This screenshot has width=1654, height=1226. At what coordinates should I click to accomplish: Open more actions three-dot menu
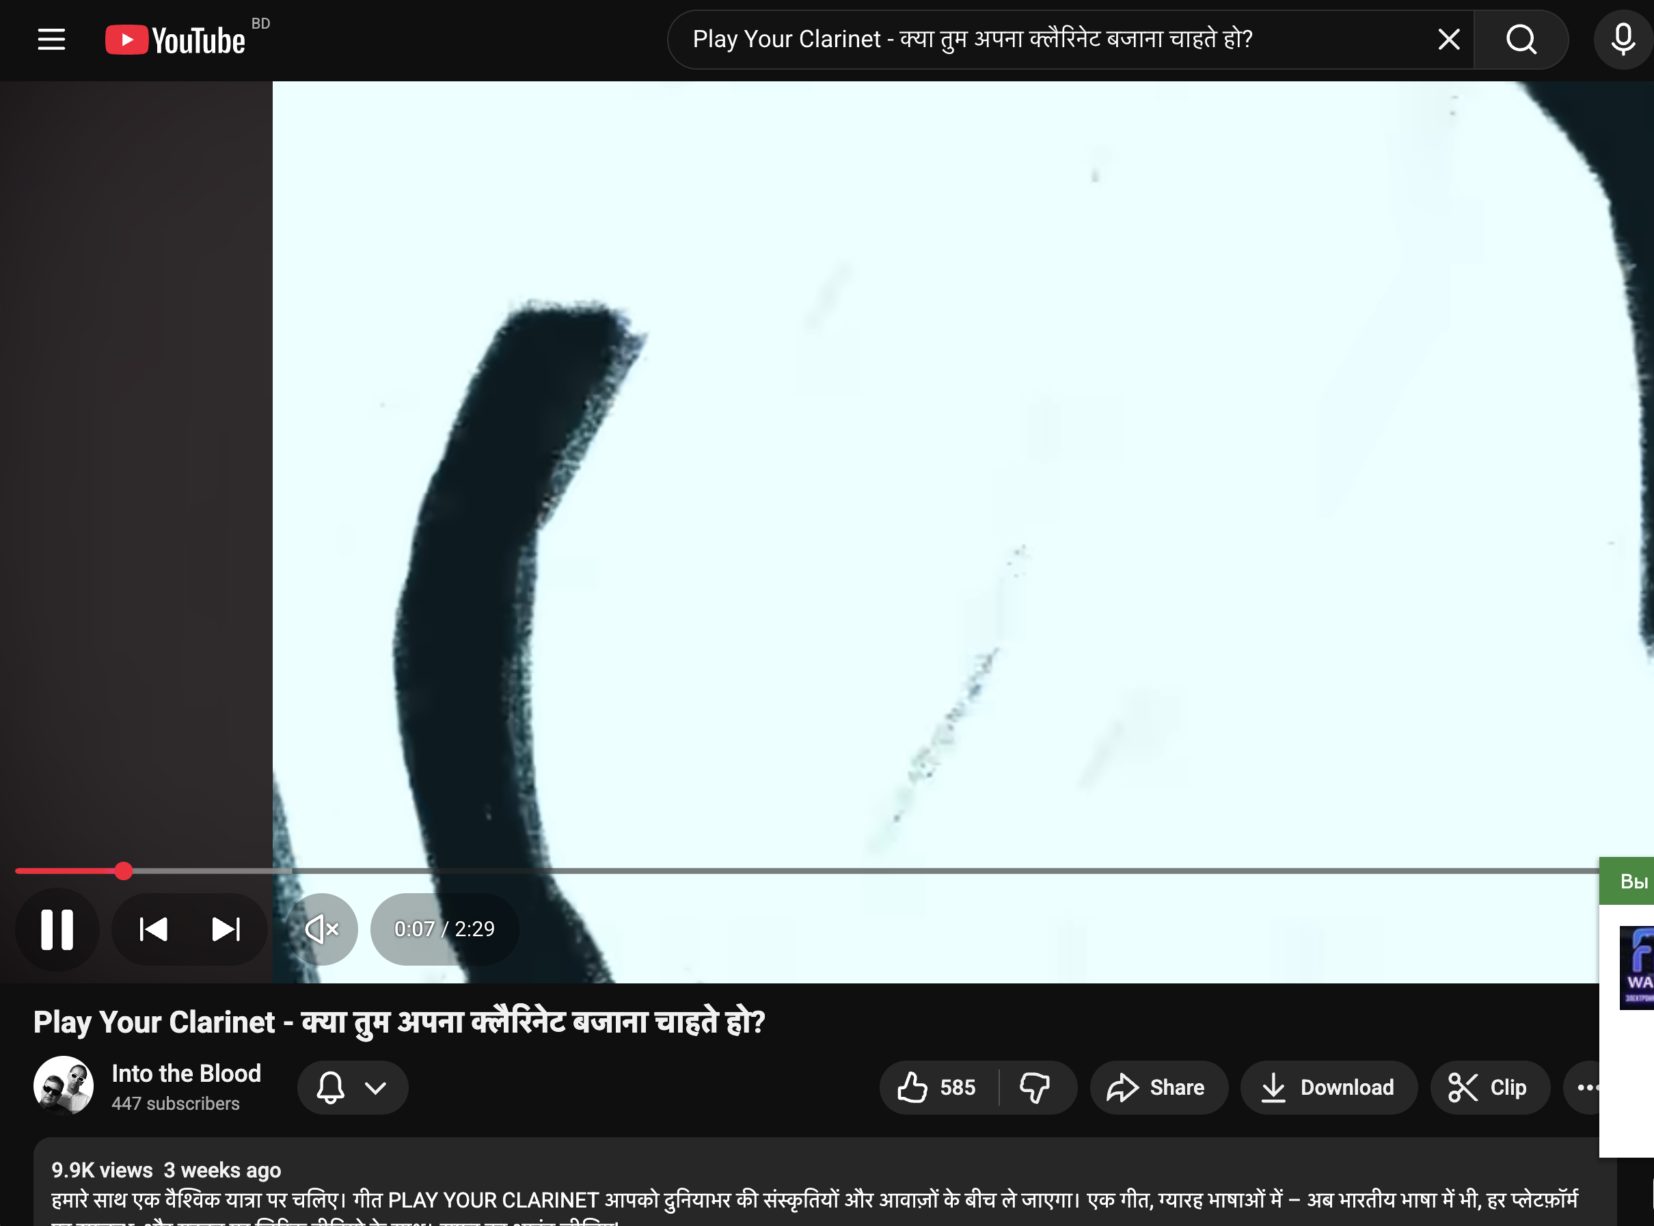pos(1585,1087)
